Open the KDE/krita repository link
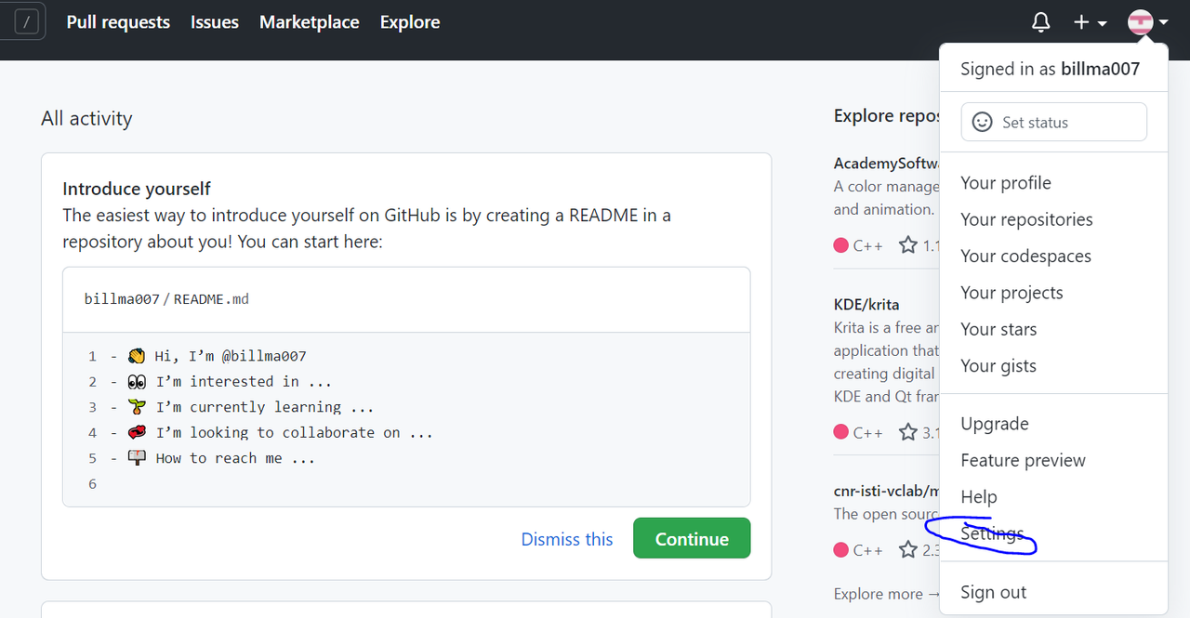Viewport: 1190px width, 618px height. pyautogui.click(x=866, y=304)
